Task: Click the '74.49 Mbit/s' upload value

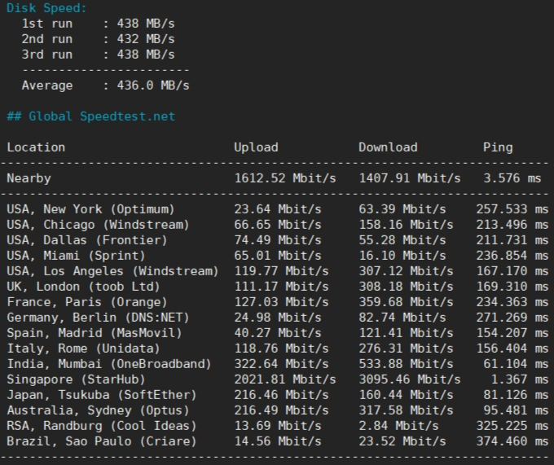Action: (x=278, y=240)
